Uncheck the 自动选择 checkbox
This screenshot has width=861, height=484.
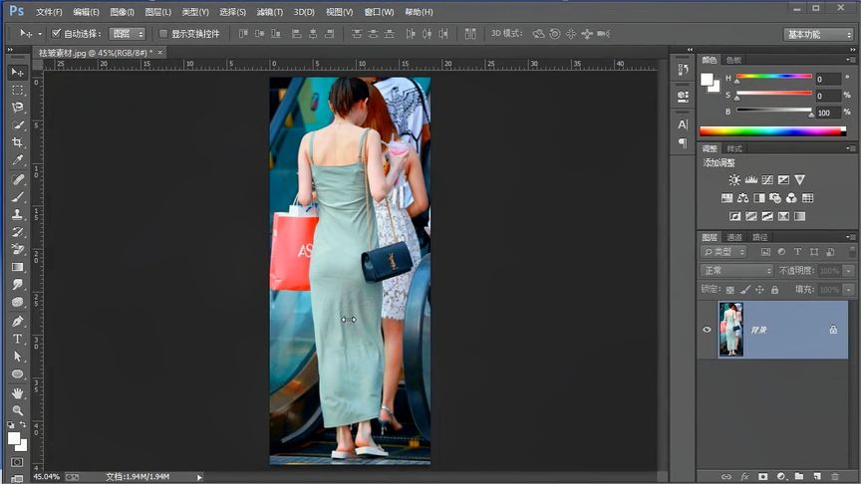[56, 34]
